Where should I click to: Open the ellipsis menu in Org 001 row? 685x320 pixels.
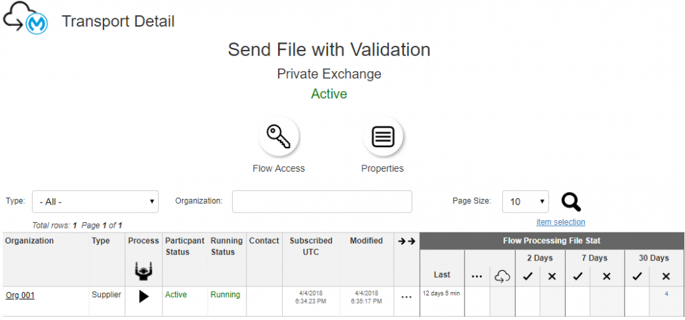point(406,297)
